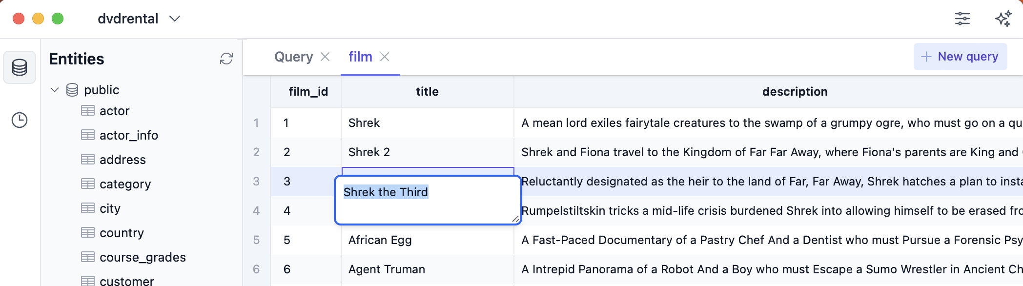Click the description column header
The width and height of the screenshot is (1023, 286).
tap(795, 92)
